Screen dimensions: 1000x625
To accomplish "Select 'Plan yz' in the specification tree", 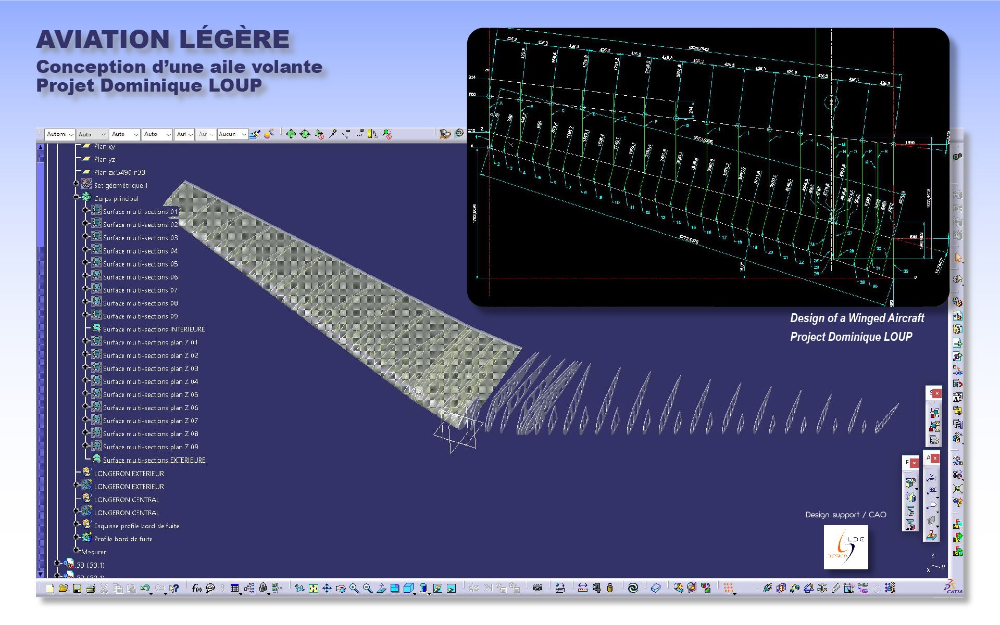I will point(104,159).
